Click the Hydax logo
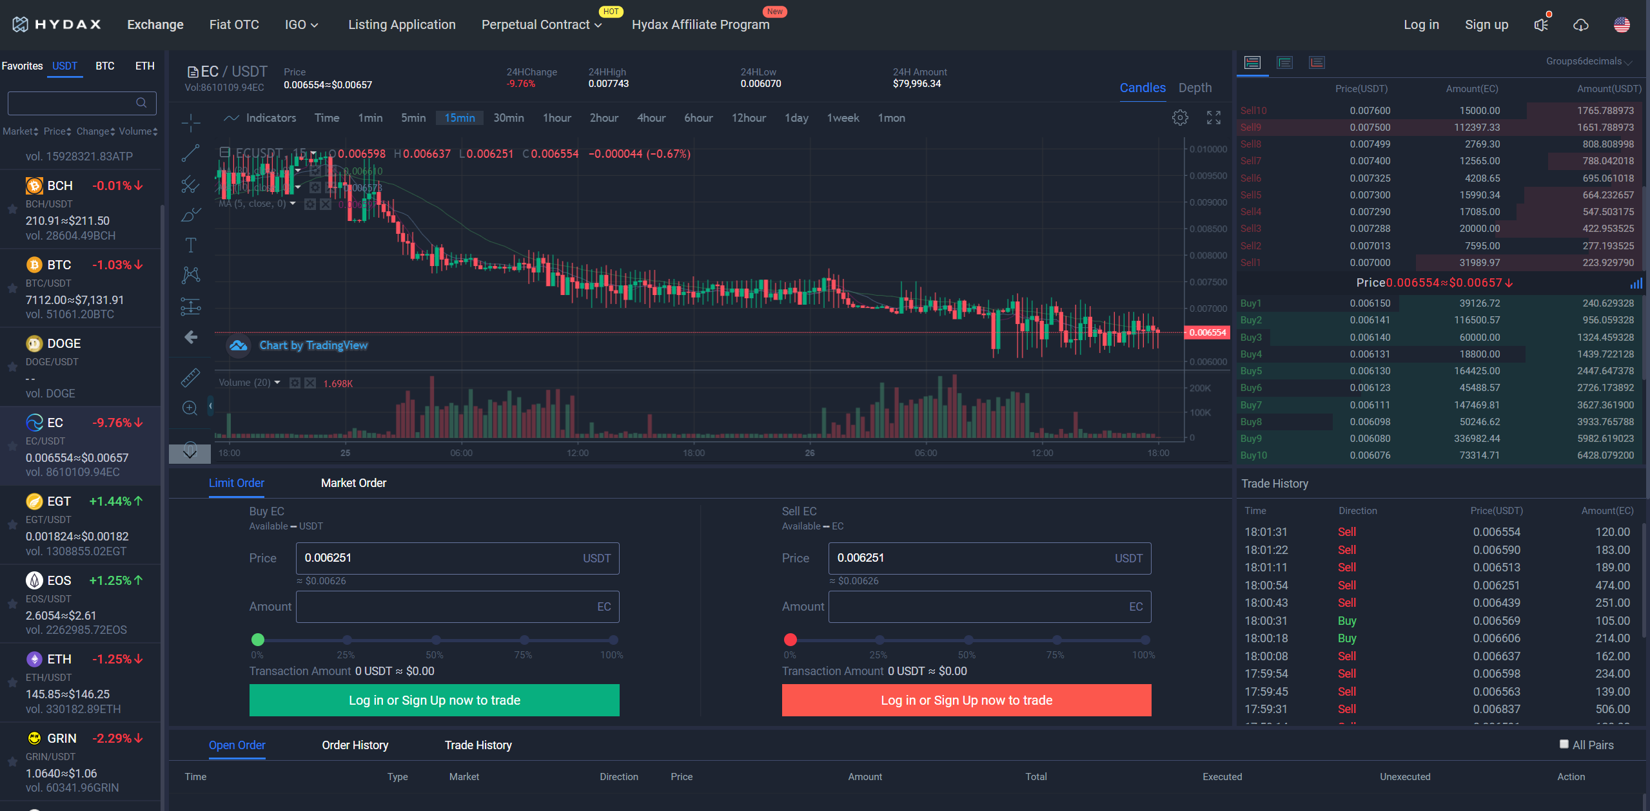 click(57, 24)
